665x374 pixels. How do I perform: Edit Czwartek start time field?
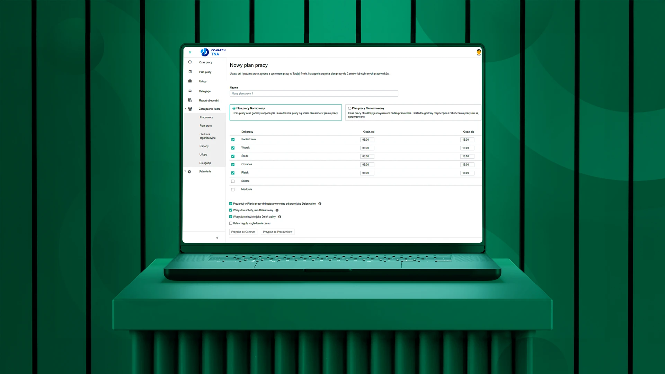coord(367,165)
